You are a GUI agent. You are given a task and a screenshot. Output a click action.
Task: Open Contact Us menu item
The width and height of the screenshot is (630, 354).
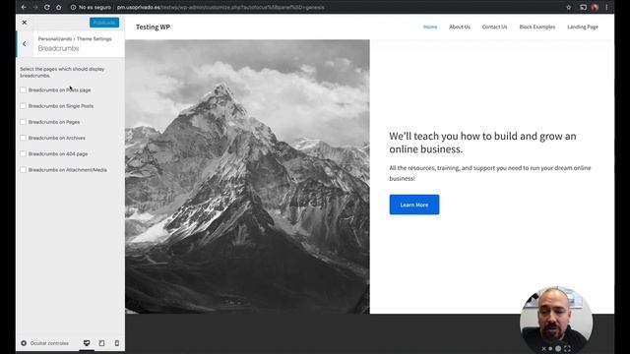point(494,27)
